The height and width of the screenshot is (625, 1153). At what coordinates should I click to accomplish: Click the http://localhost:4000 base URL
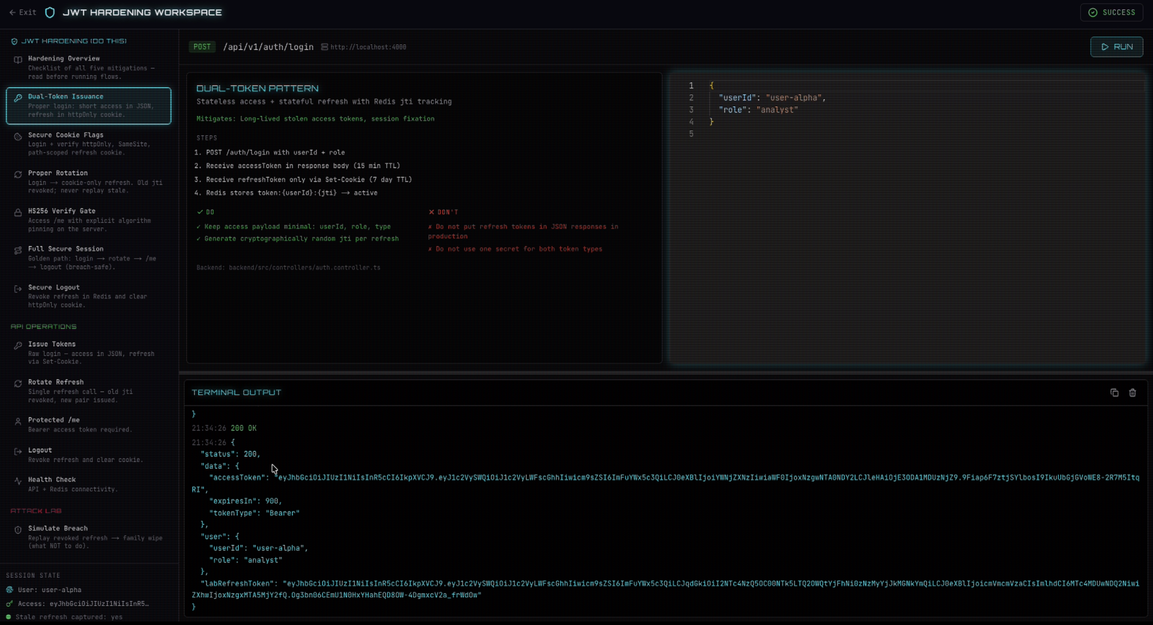[368, 47]
